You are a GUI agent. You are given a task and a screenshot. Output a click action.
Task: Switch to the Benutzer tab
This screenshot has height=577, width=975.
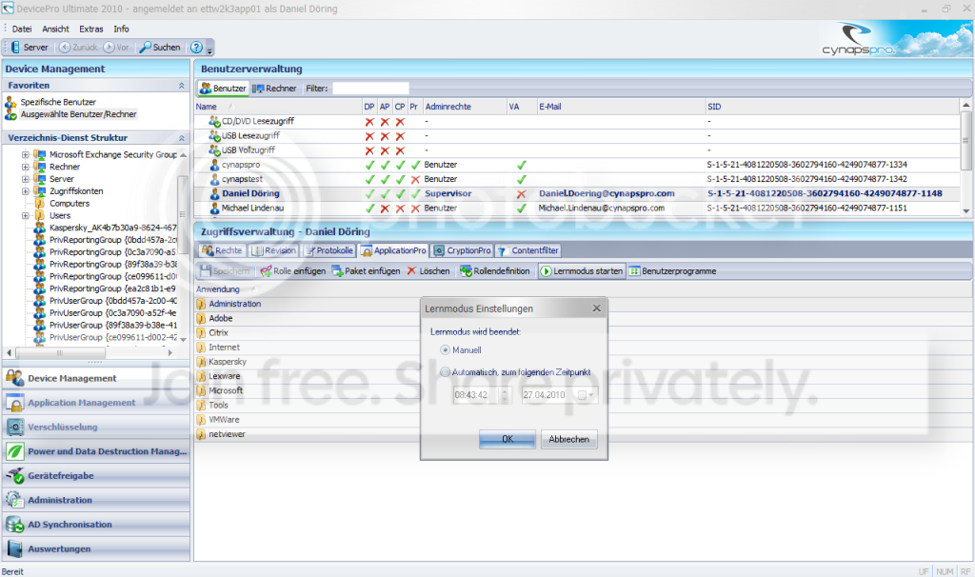coord(223,89)
